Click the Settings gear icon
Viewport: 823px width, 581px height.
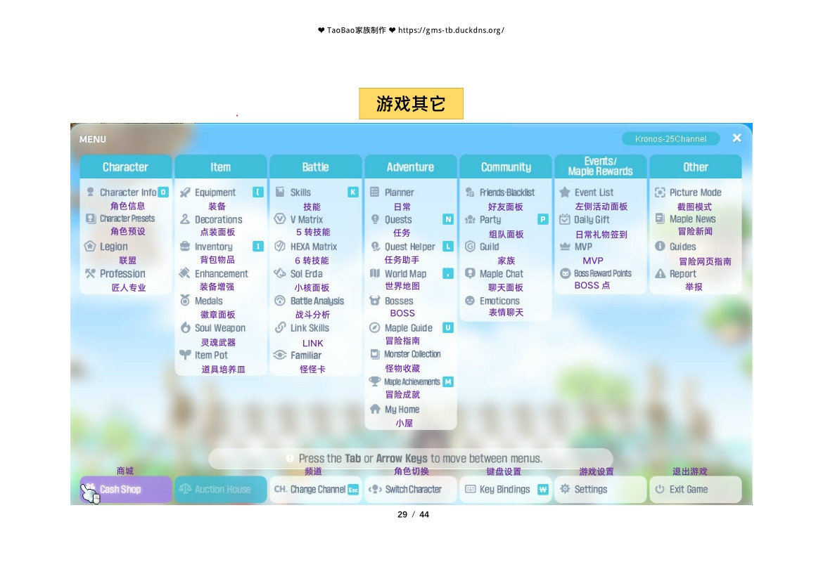click(x=565, y=490)
